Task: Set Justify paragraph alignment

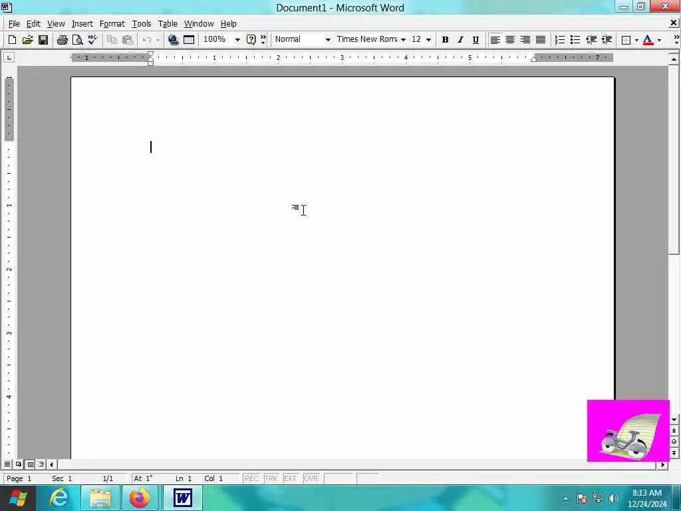Action: click(x=540, y=40)
